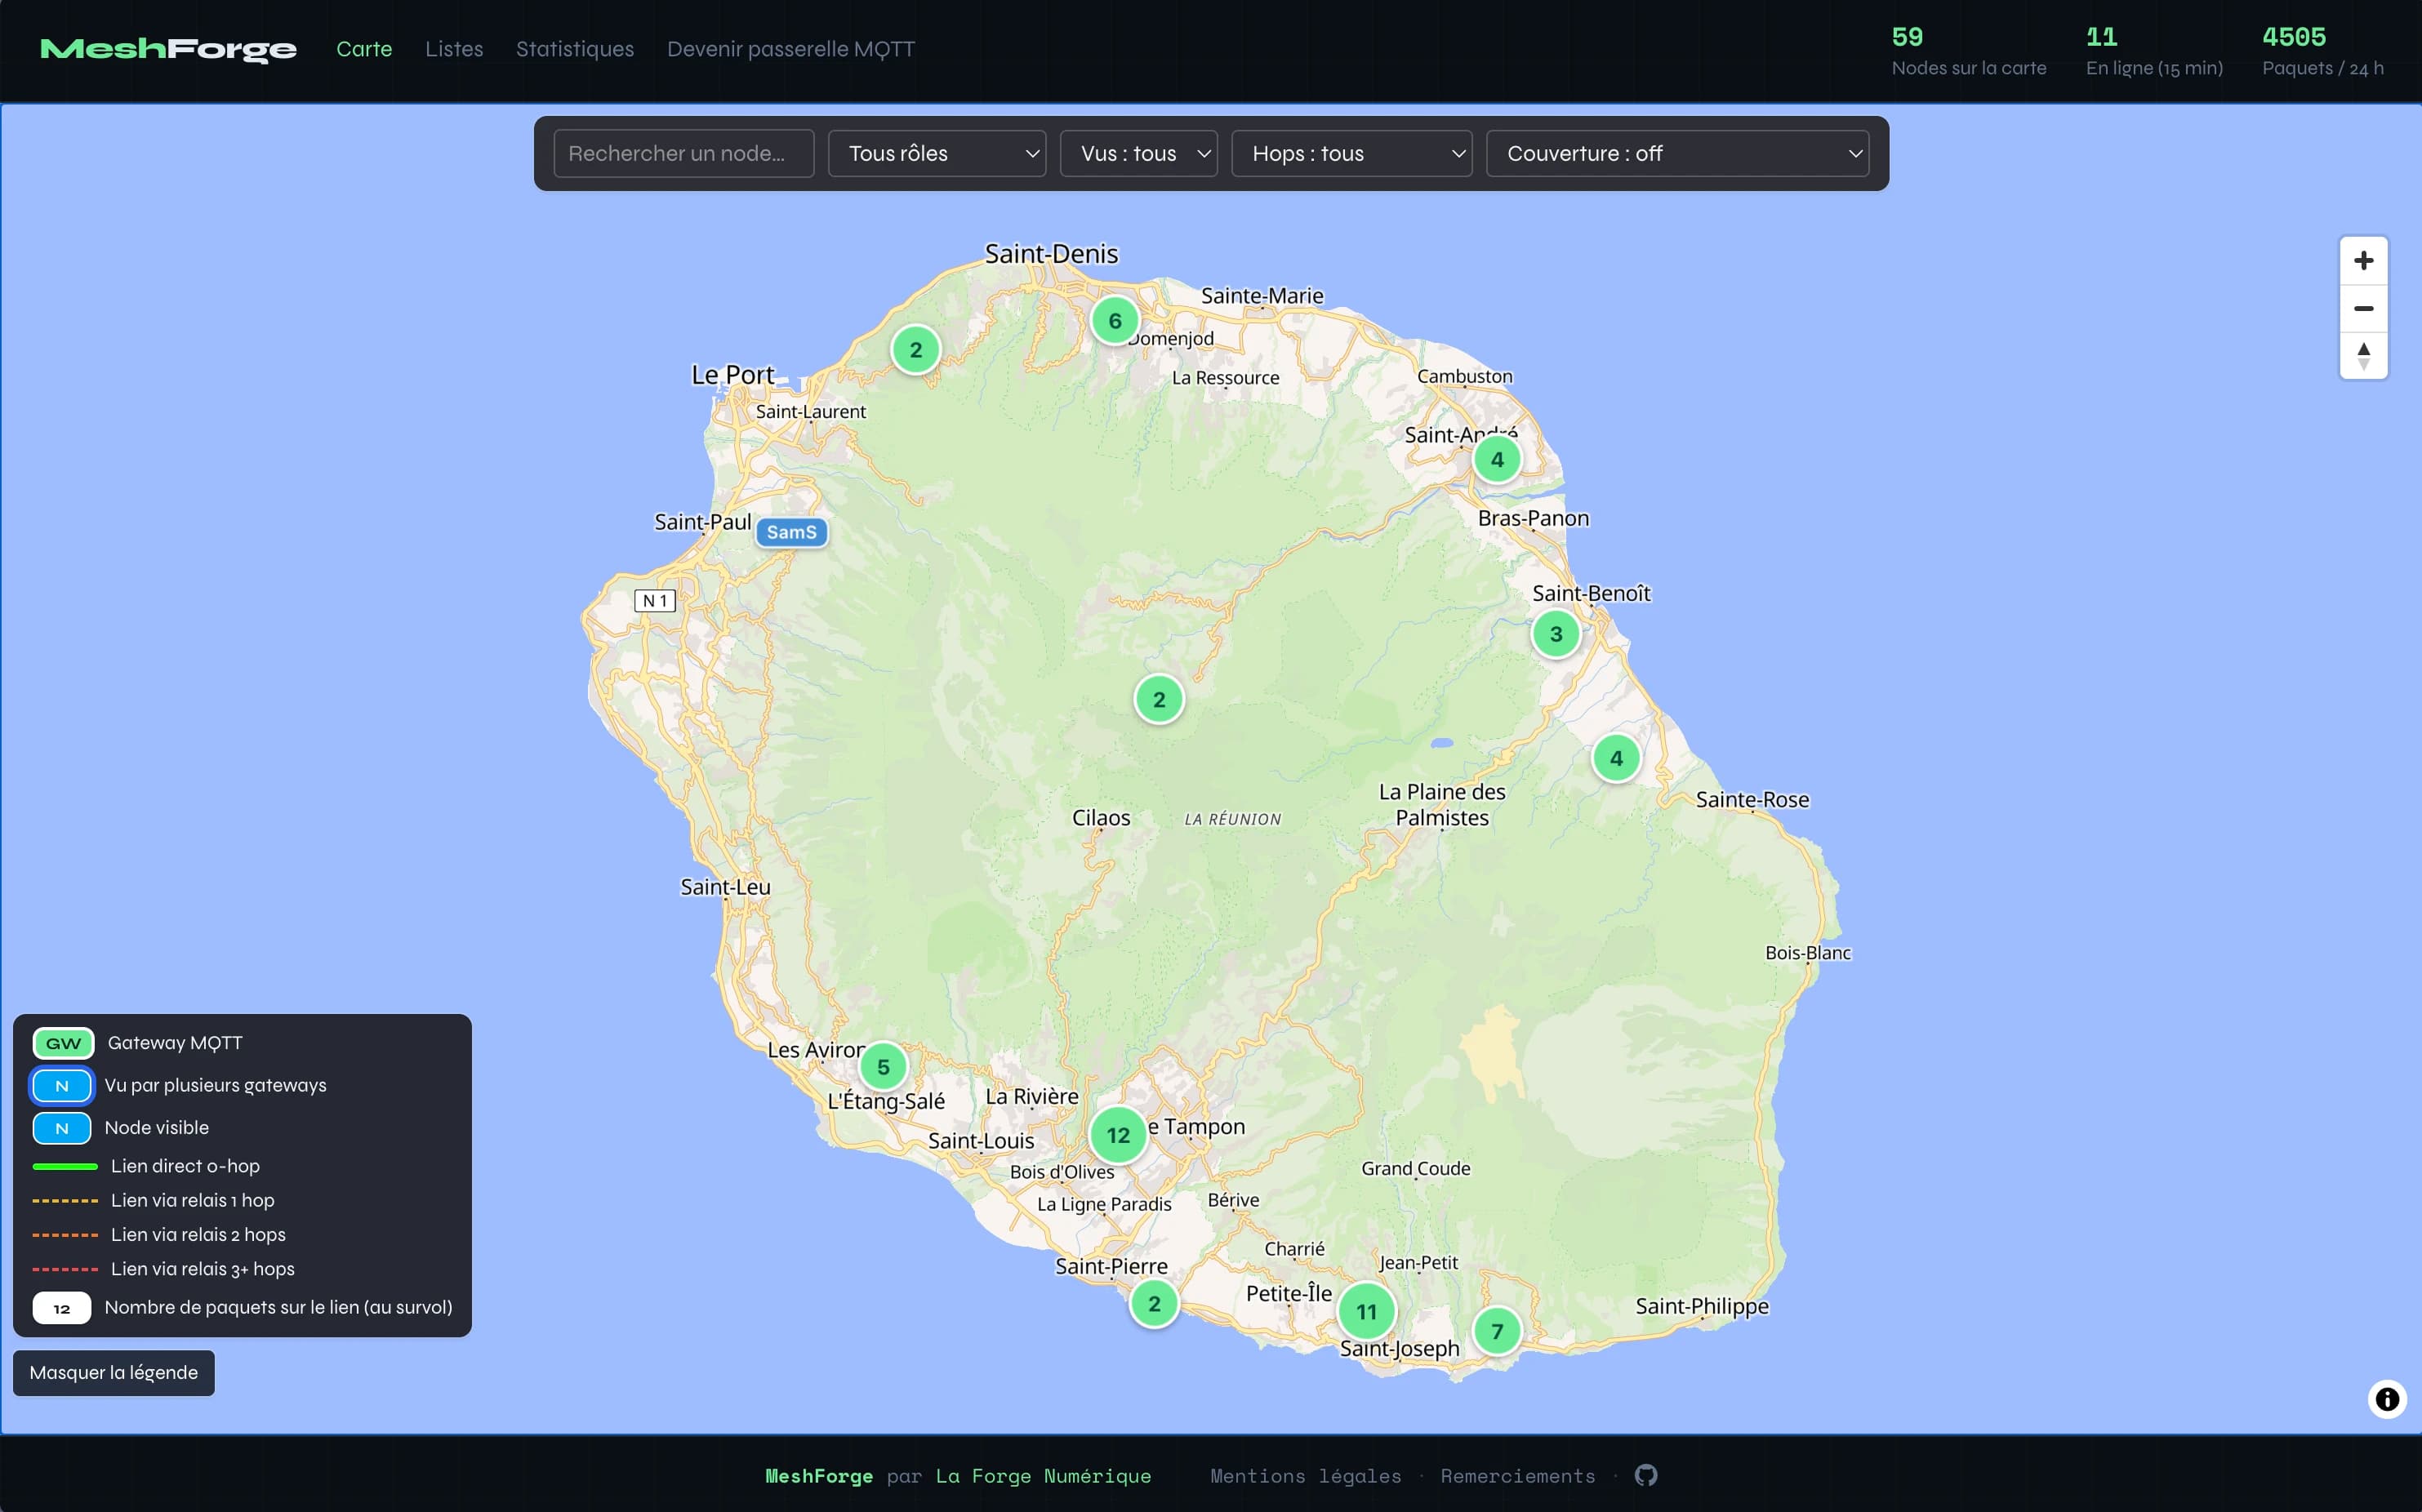
Task: Open the cluster of 2 near Saint-Pierre
Action: coord(1154,1303)
